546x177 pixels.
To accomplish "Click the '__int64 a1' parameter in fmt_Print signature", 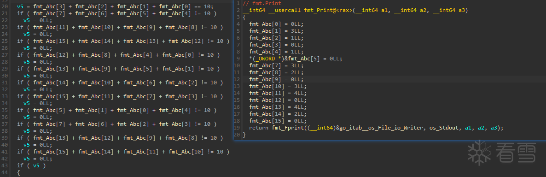I will tap(372, 11).
